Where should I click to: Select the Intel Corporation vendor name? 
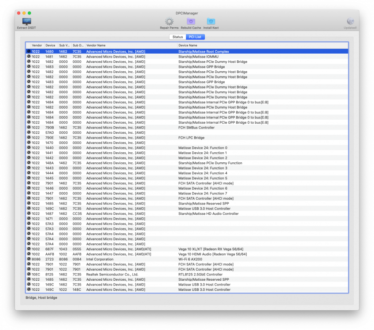[100, 259]
